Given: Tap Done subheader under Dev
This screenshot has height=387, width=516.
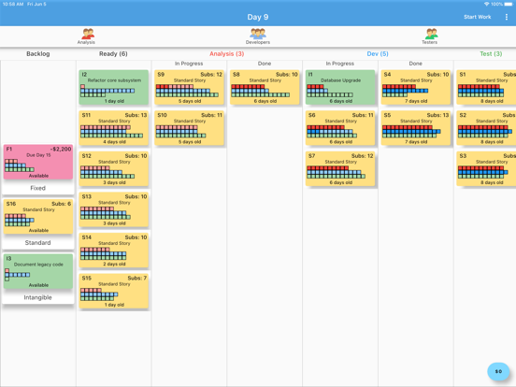Looking at the screenshot, I should pos(416,64).
